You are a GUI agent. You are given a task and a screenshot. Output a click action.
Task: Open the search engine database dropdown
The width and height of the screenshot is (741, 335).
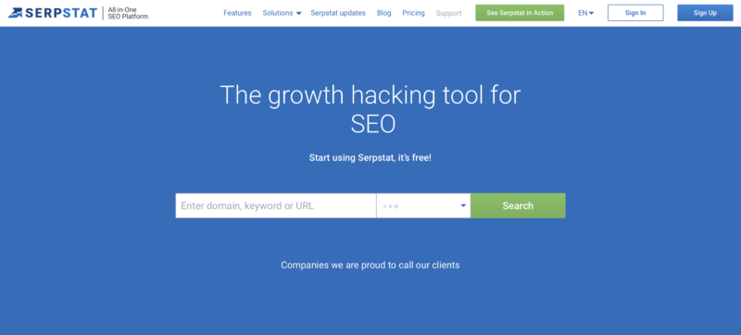(x=423, y=205)
